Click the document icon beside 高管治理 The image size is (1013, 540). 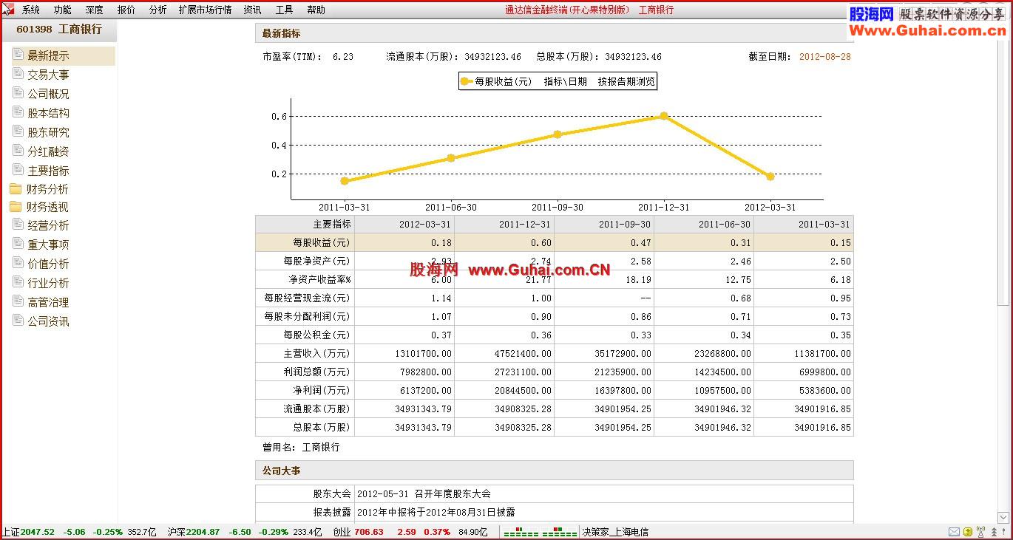(18, 301)
